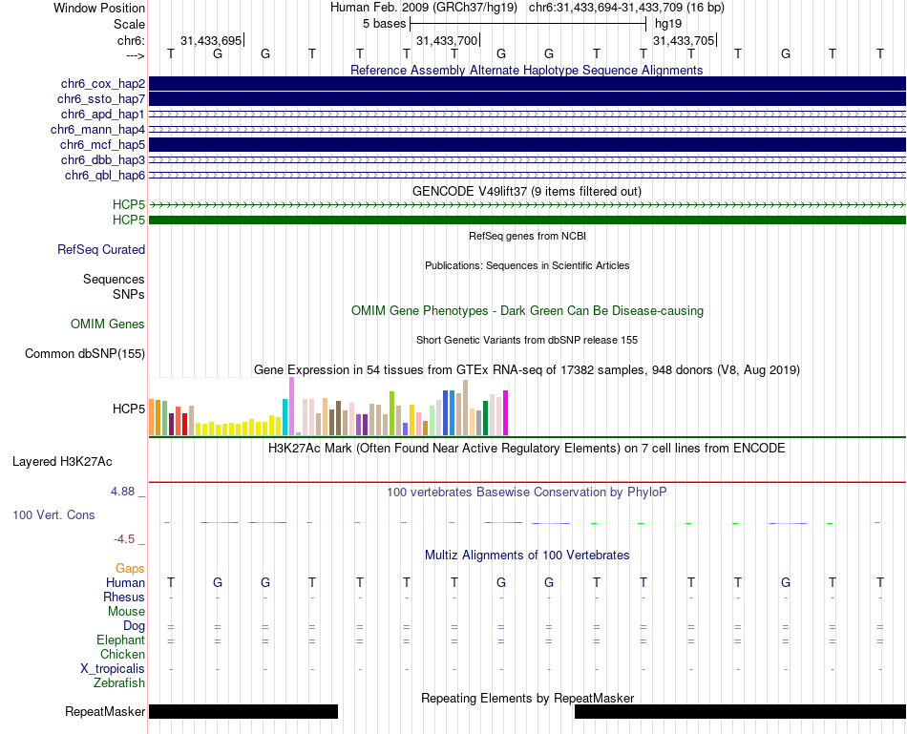The image size is (907, 734).
Task: Click the HCP5 intron arrow line
Action: (527, 205)
